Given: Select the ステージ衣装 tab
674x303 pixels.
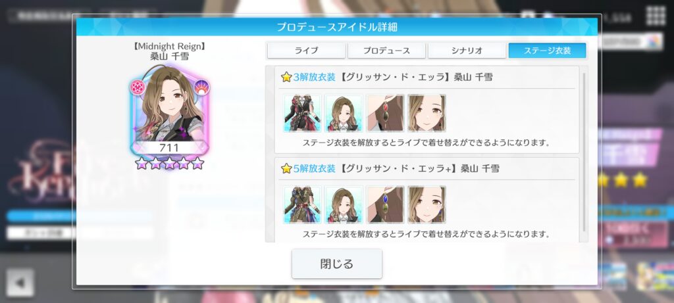Looking at the screenshot, I should pos(547,51).
